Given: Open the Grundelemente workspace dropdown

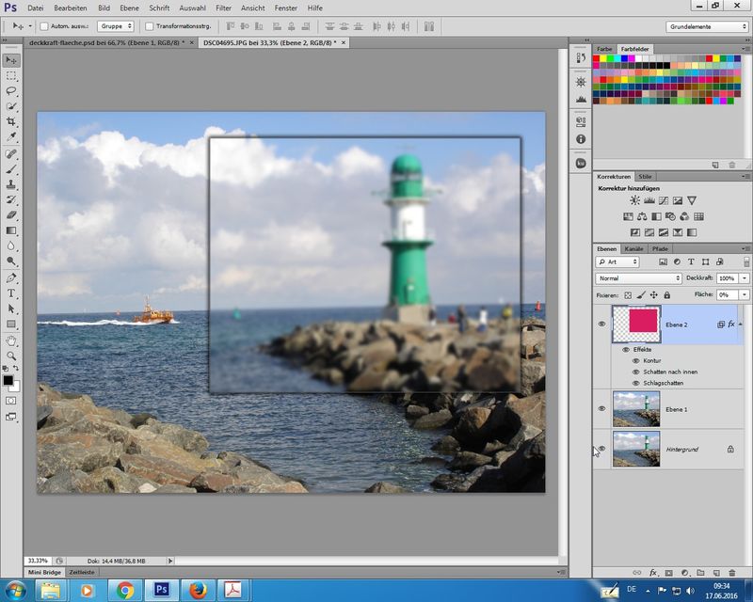Looking at the screenshot, I should (x=707, y=26).
